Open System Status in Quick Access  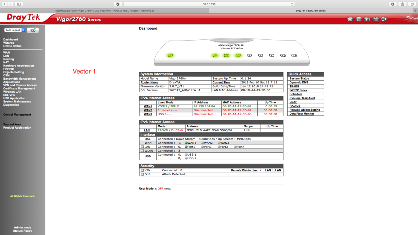[x=299, y=79]
